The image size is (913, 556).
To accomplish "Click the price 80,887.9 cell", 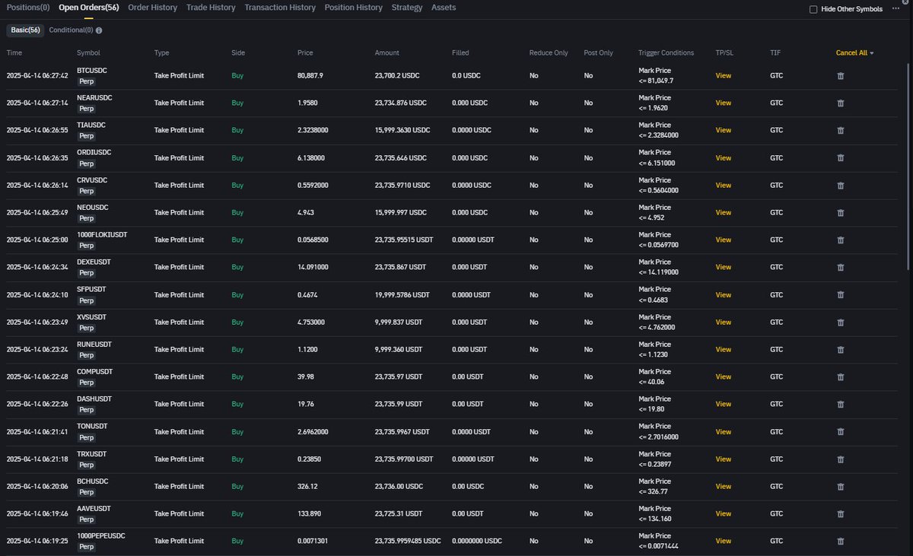I will click(310, 76).
